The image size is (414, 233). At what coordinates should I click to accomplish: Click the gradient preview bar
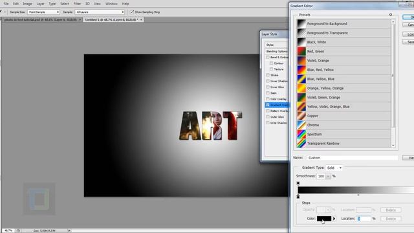click(x=356, y=190)
